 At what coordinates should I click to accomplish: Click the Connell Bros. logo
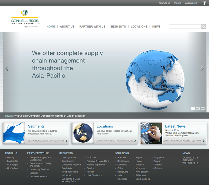(x=25, y=18)
